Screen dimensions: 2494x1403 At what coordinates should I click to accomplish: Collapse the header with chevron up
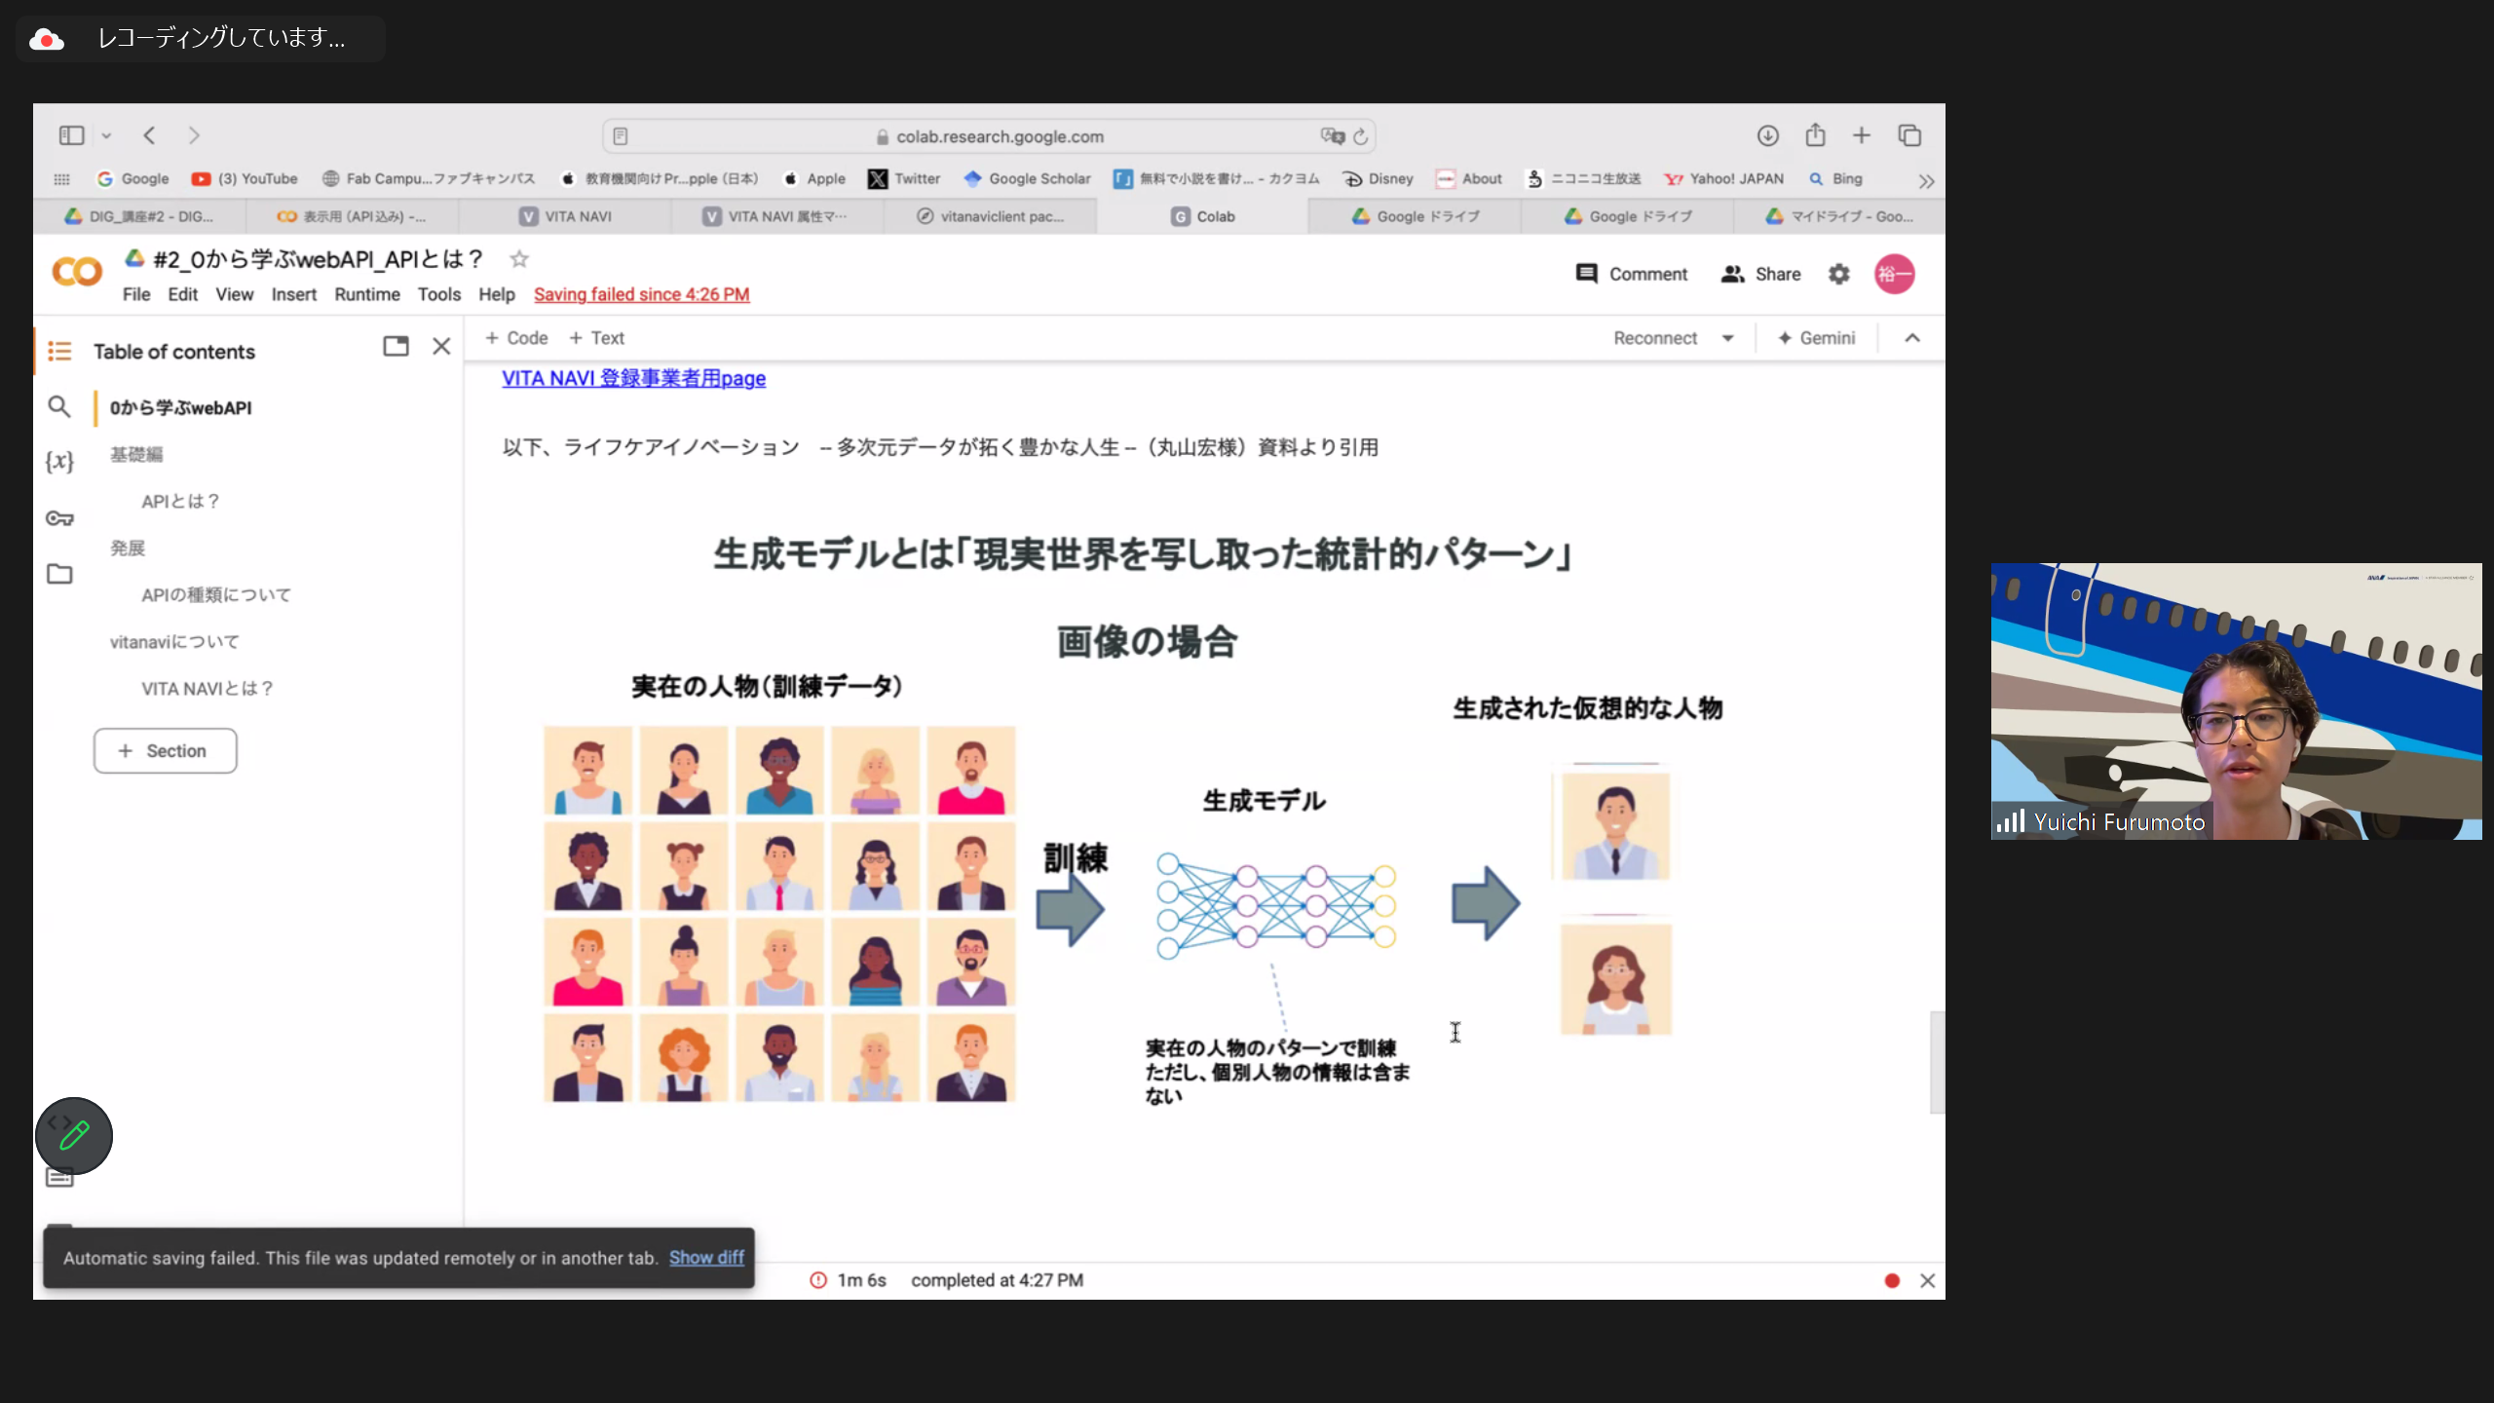[1911, 338]
